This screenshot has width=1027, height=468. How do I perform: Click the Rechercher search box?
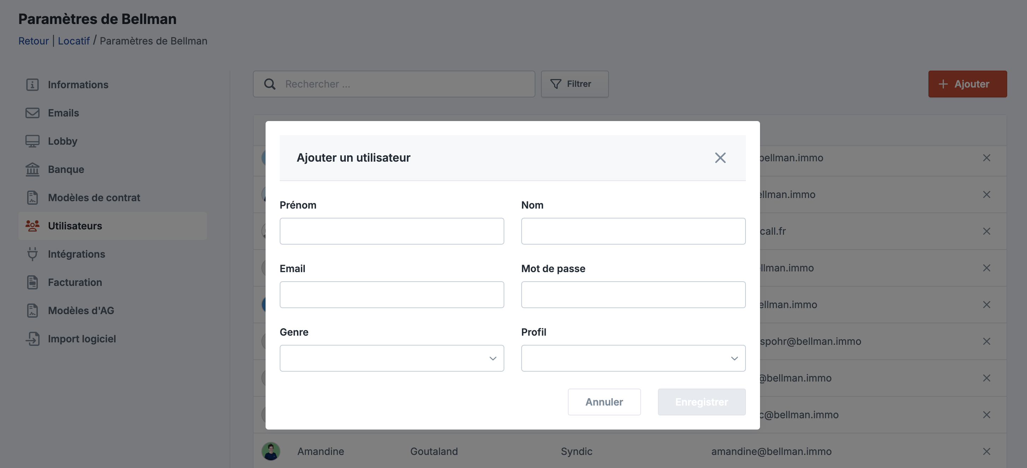point(394,84)
